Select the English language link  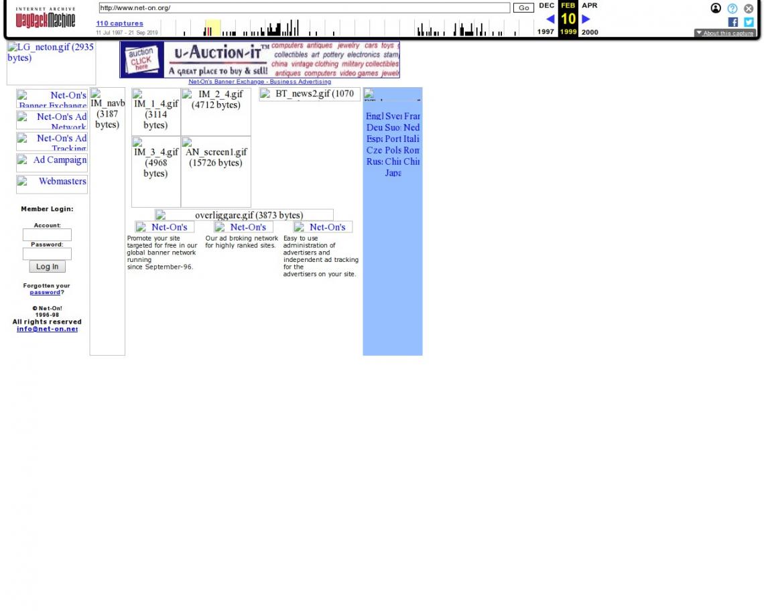click(x=375, y=116)
